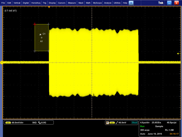Image resolution: width=182 pixels, height=137 pixels.
Task: Open the menu bar dropdown arrow button
Action: click(131, 3)
